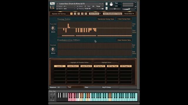This screenshot has height=105, width=188.
Task: Click Save Preset button
Action: pyautogui.click(x=94, y=14)
